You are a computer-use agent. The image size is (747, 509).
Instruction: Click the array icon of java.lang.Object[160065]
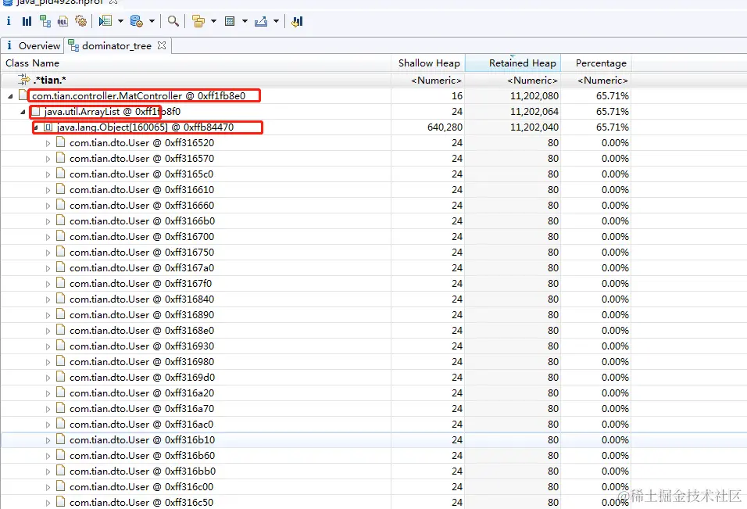click(x=48, y=127)
